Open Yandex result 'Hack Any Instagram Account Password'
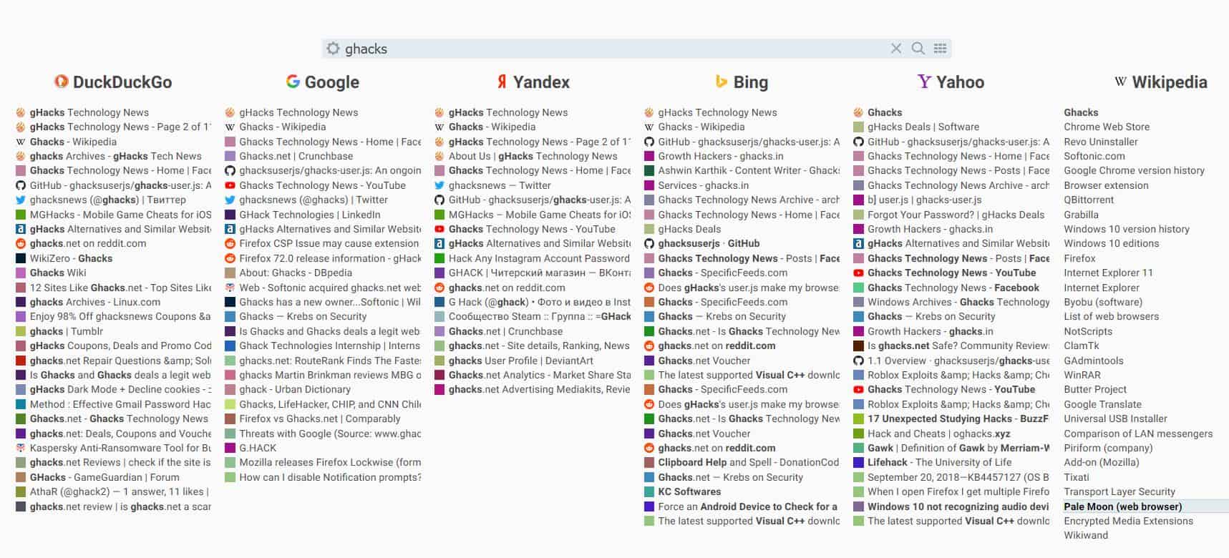The image size is (1229, 558). tap(539, 258)
